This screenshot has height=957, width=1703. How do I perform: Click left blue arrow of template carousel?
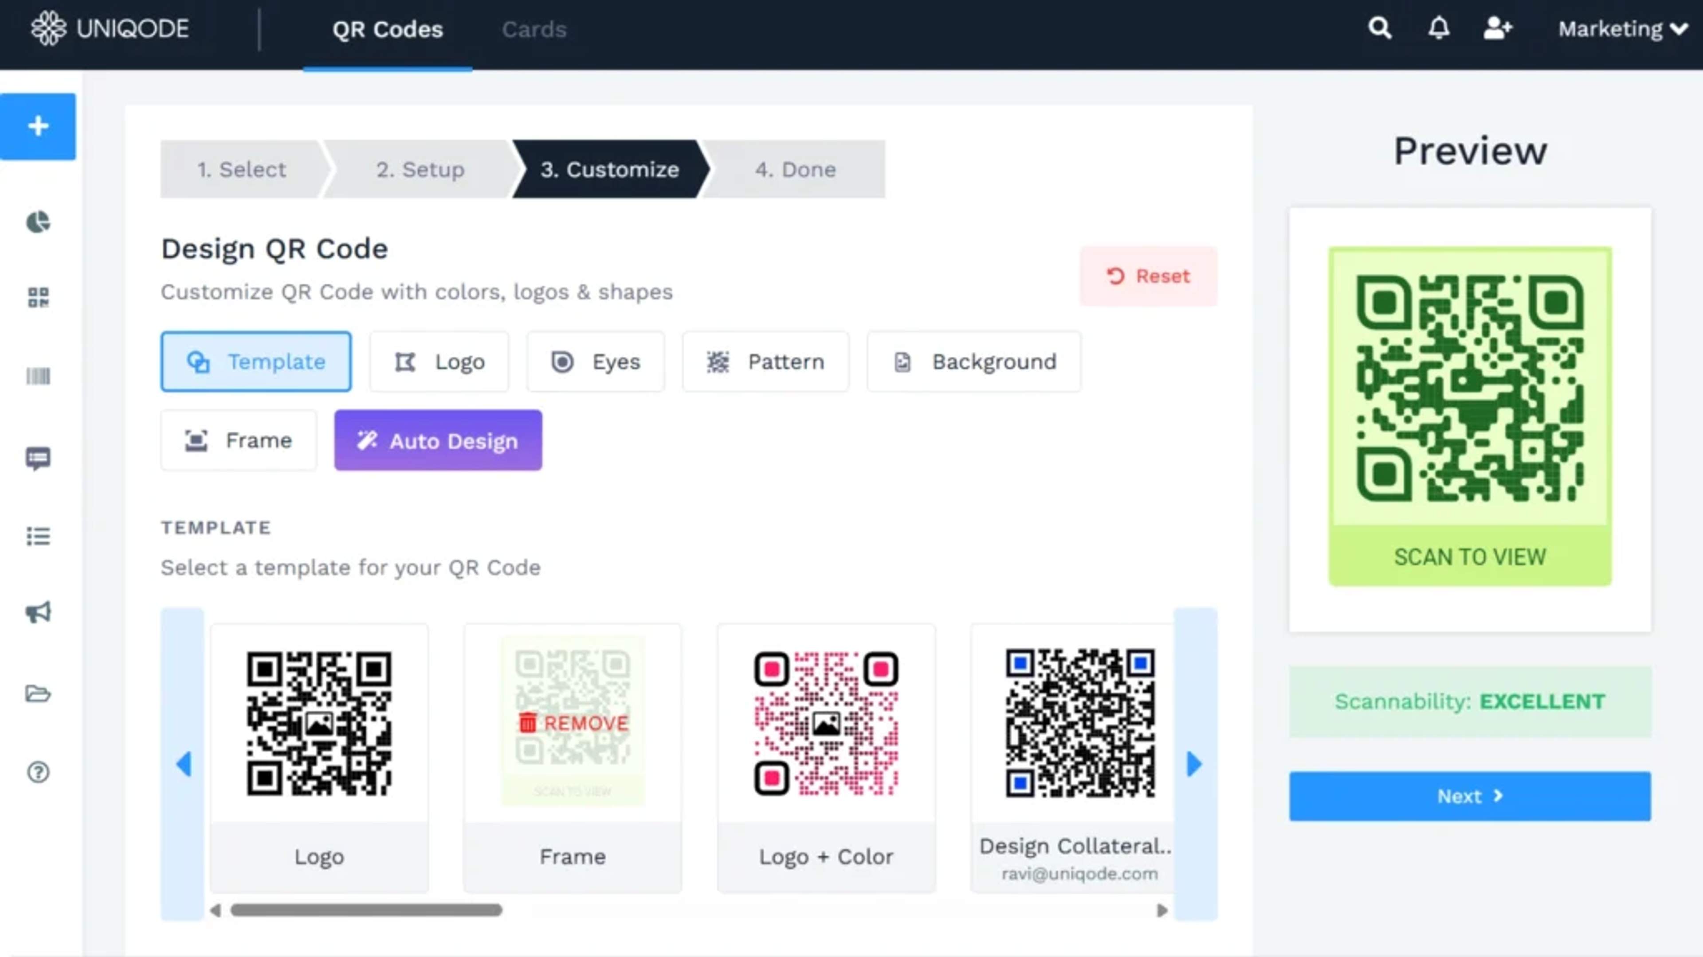click(x=182, y=764)
